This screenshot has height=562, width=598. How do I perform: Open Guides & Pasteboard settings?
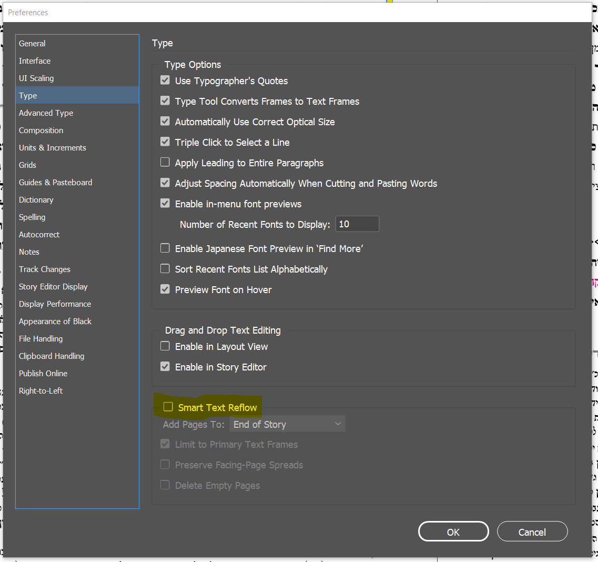coord(55,183)
